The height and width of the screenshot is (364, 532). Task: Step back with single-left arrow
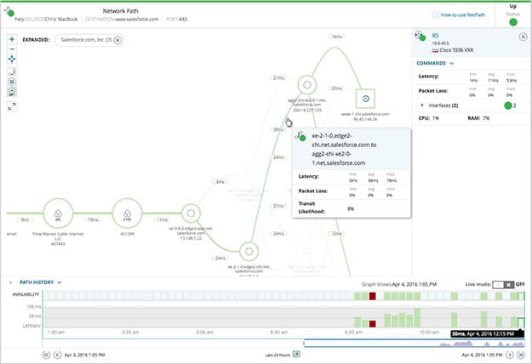57,355
